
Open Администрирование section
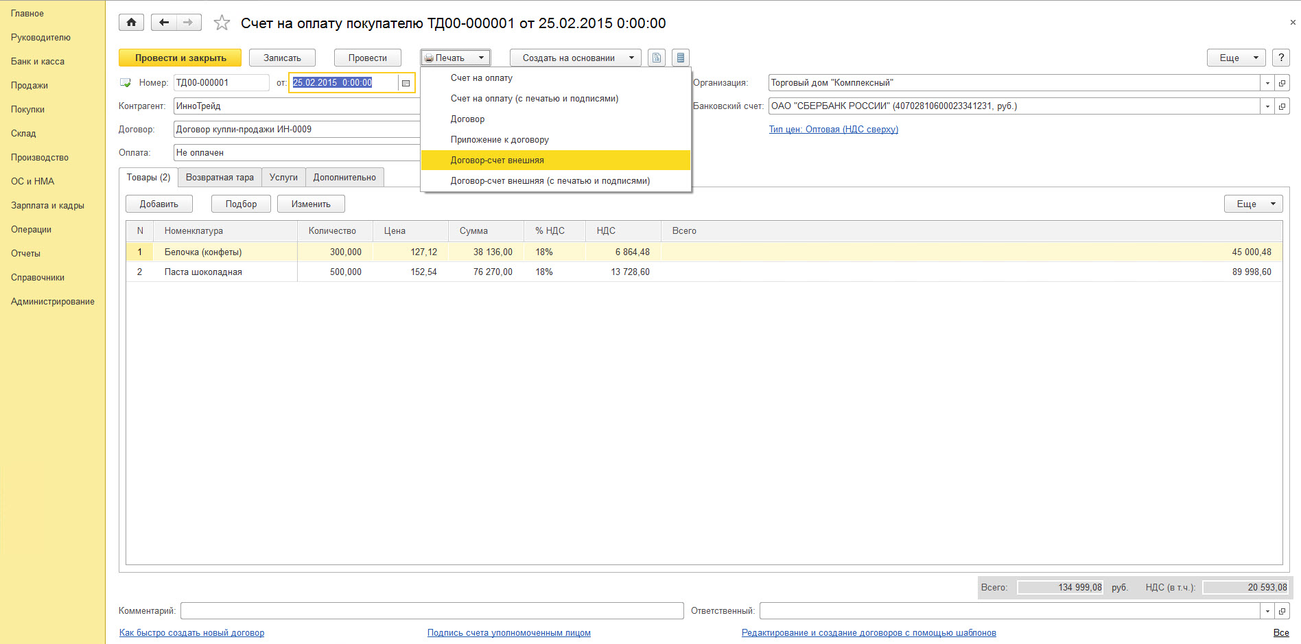pyautogui.click(x=53, y=302)
